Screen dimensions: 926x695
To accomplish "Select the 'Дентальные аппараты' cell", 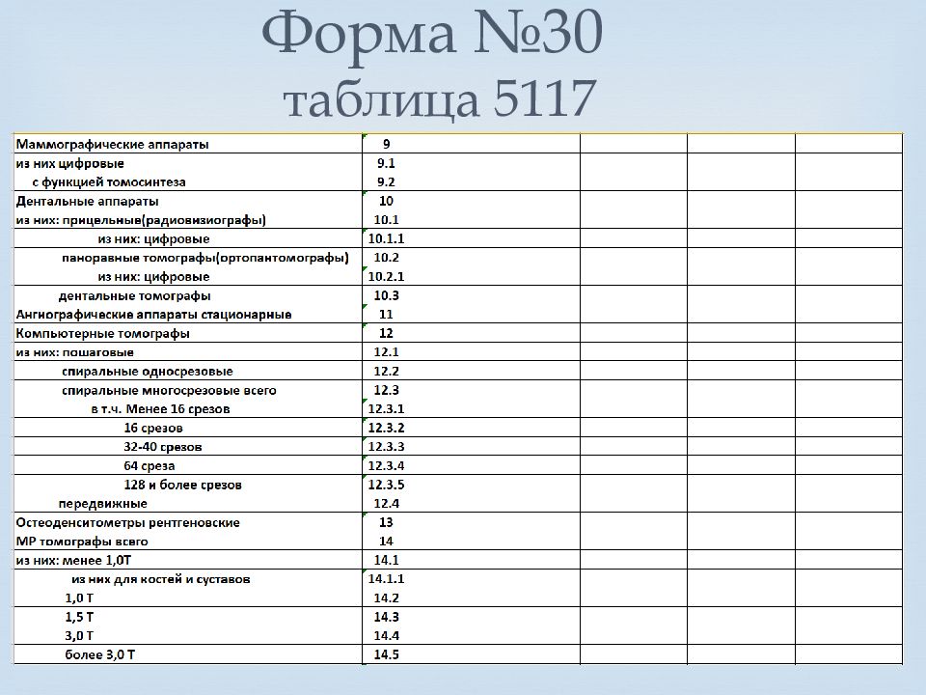I will pyautogui.click(x=88, y=202).
